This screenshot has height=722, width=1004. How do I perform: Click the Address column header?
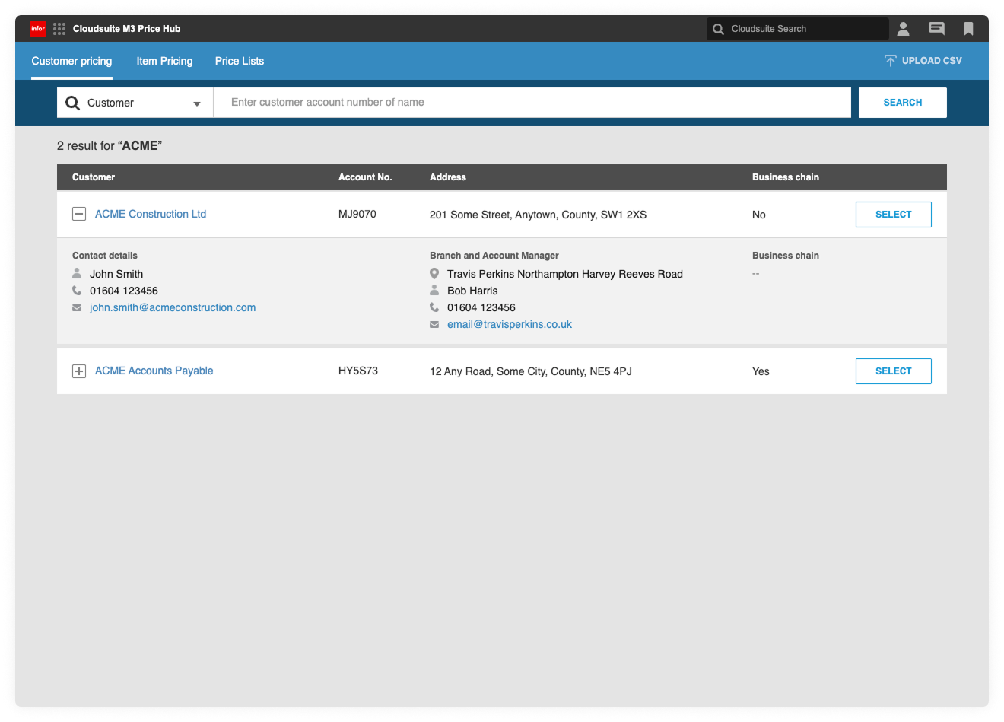coord(448,177)
